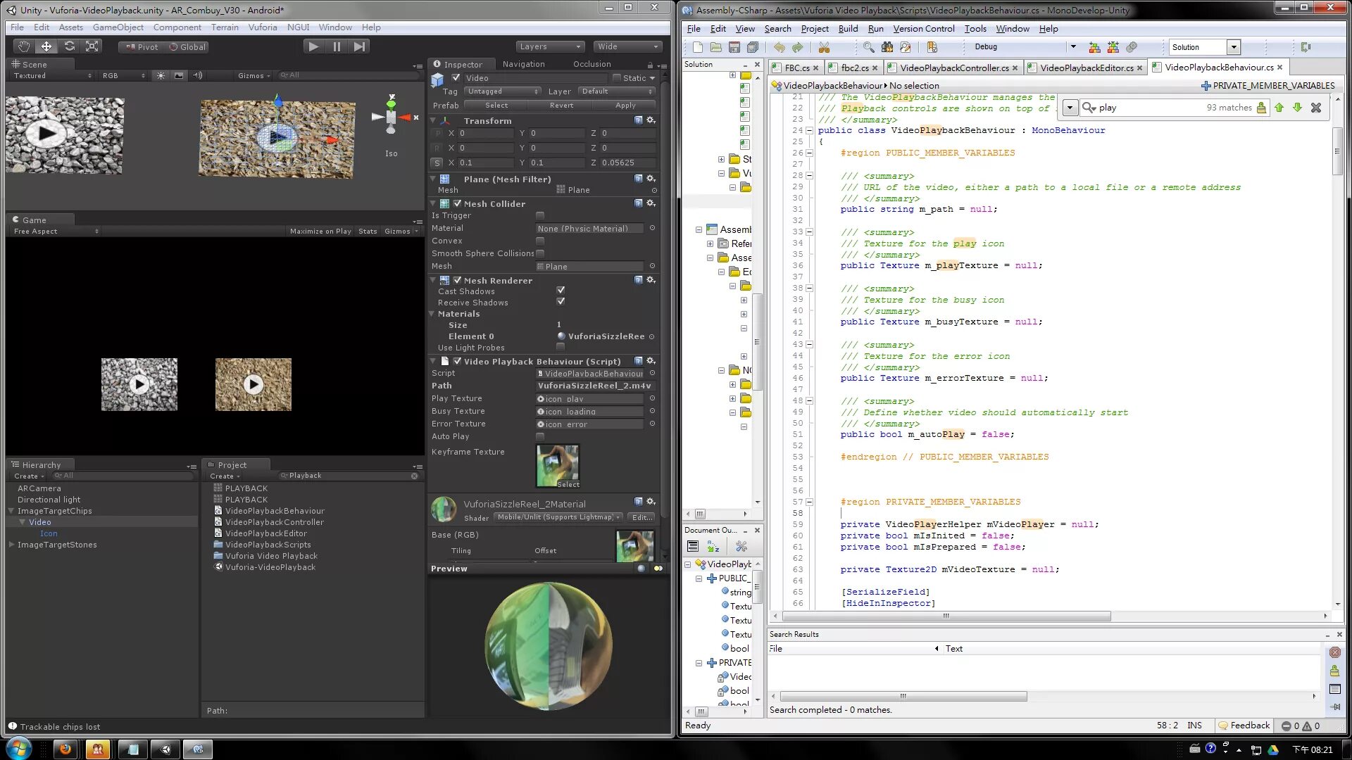Open Mesh Collider help book icon
Image resolution: width=1352 pixels, height=760 pixels.
[x=638, y=203]
